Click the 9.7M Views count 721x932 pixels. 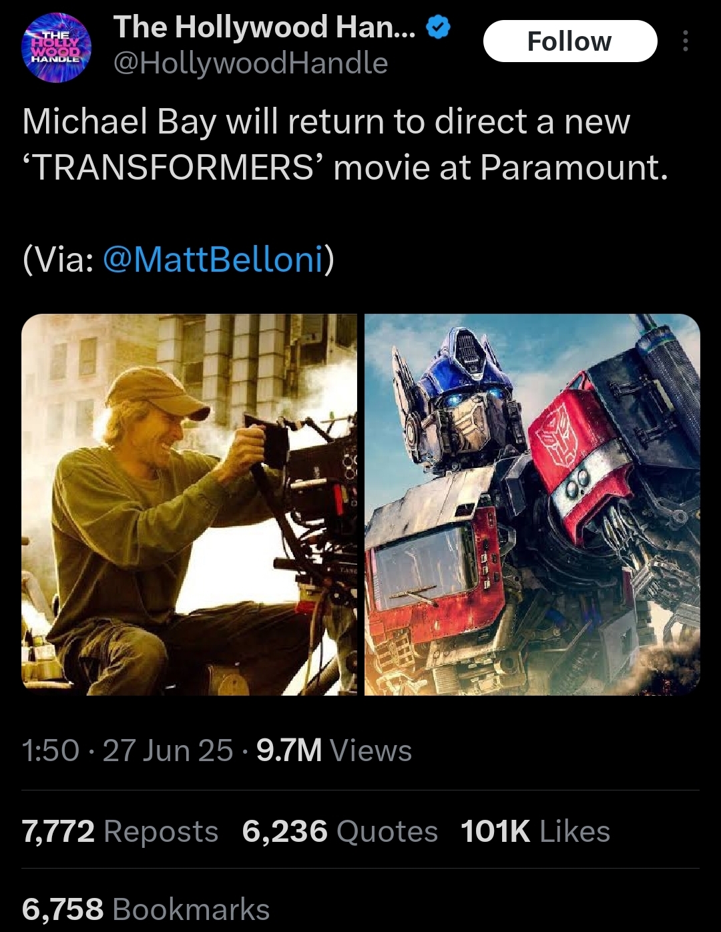point(334,750)
